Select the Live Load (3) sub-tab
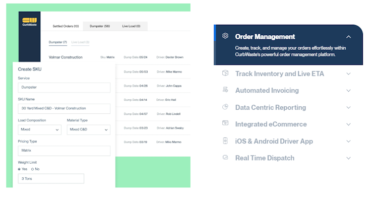This screenshot has width=378, height=209. click(x=80, y=42)
